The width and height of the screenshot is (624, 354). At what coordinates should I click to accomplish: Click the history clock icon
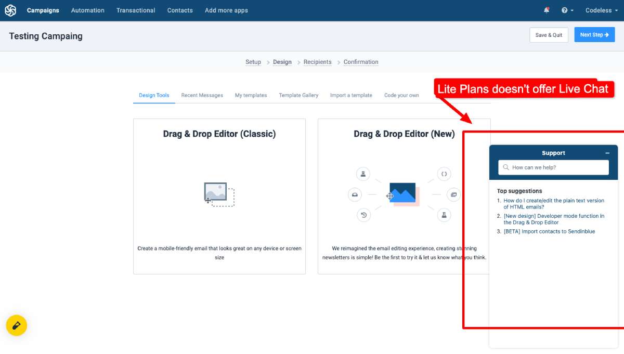point(363,214)
